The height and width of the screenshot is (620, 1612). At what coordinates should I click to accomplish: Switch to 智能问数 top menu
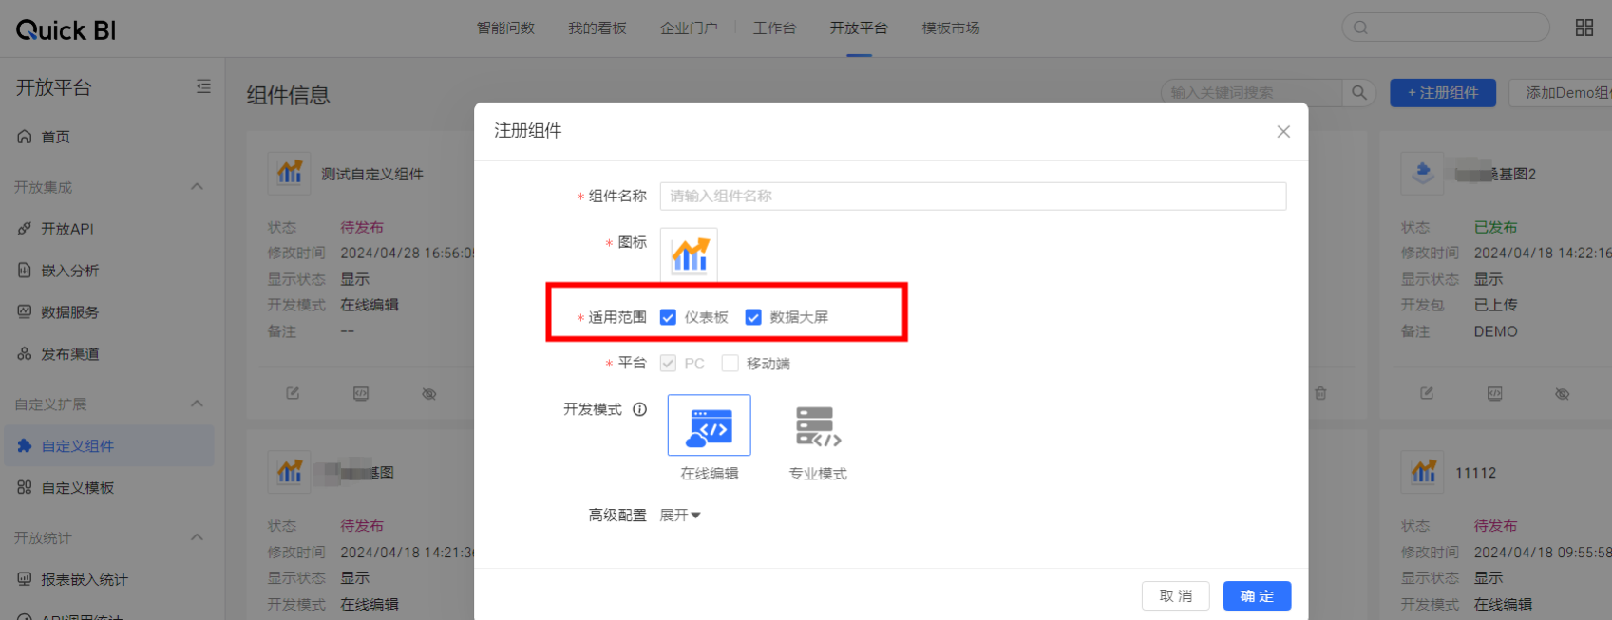point(505,28)
